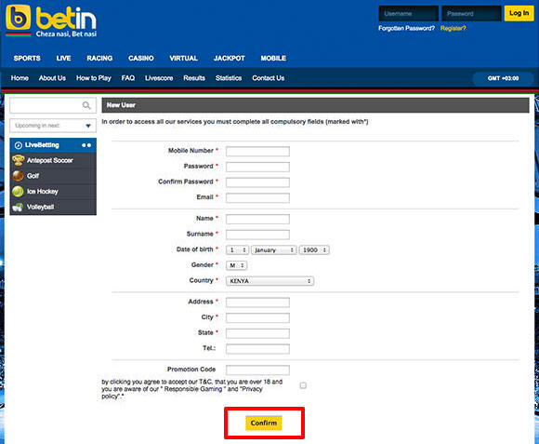Click the Mobile Number input field

click(257, 151)
